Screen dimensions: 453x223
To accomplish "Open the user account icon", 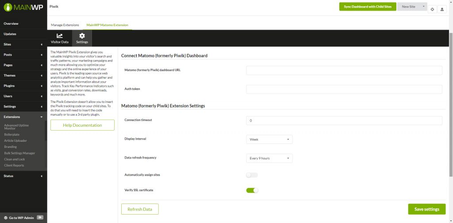I will (x=442, y=9).
